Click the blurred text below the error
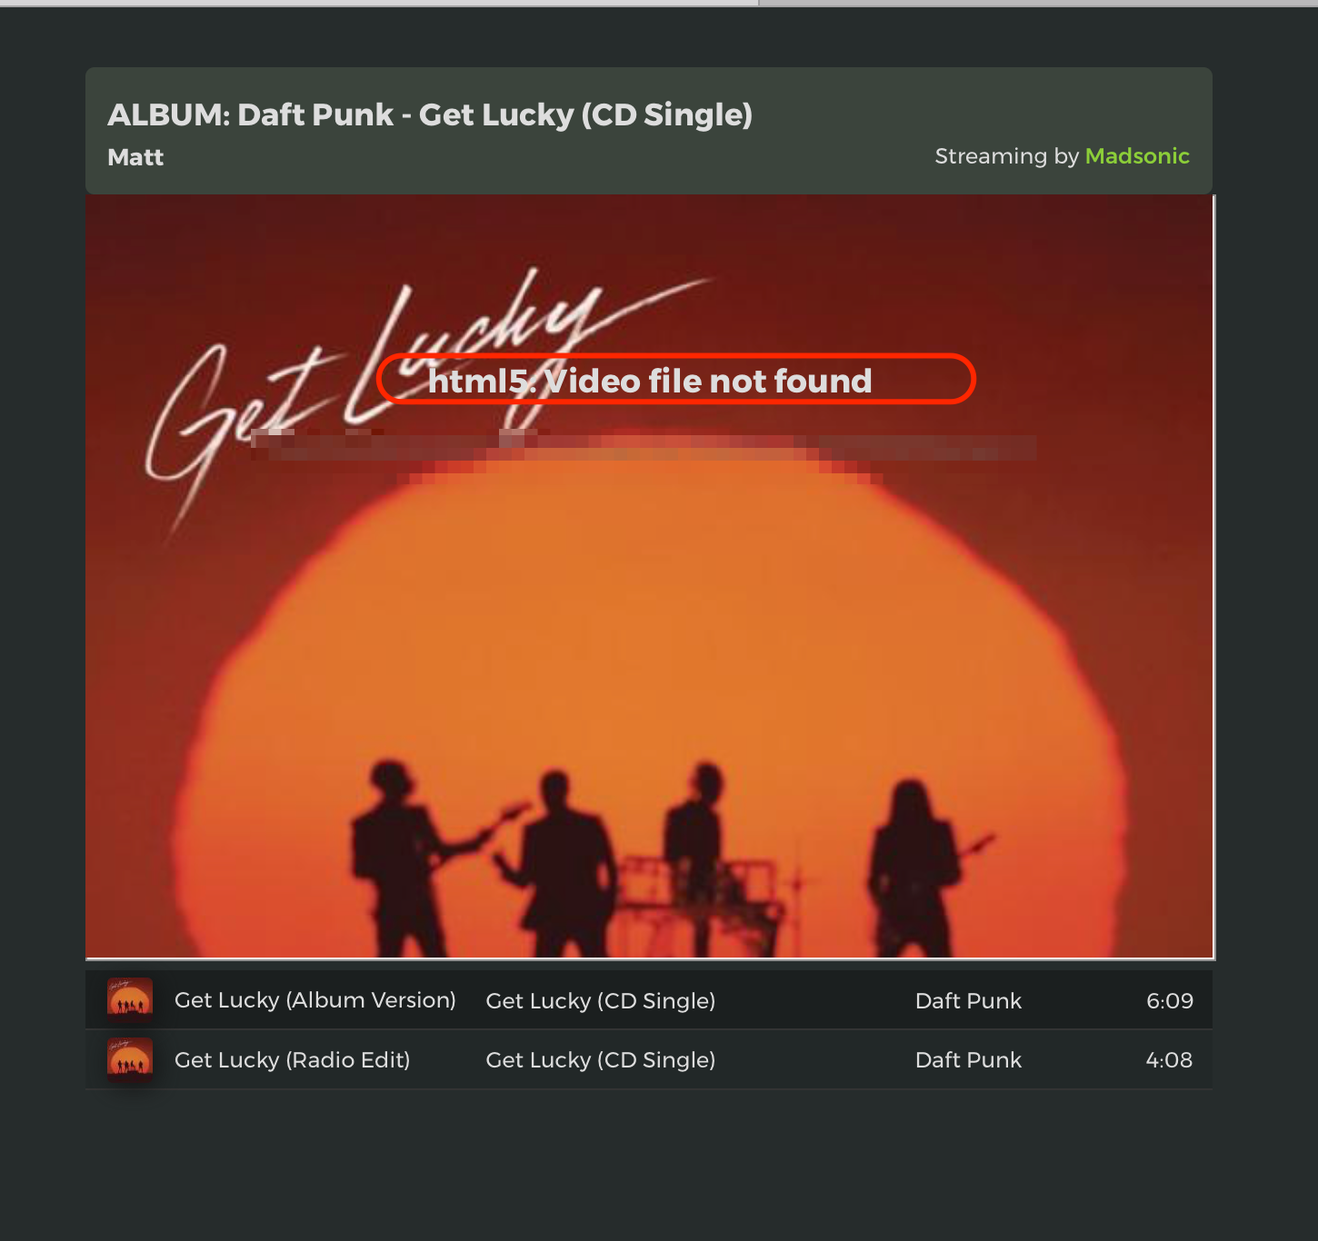Screen dimensions: 1318x1241 click(x=644, y=447)
